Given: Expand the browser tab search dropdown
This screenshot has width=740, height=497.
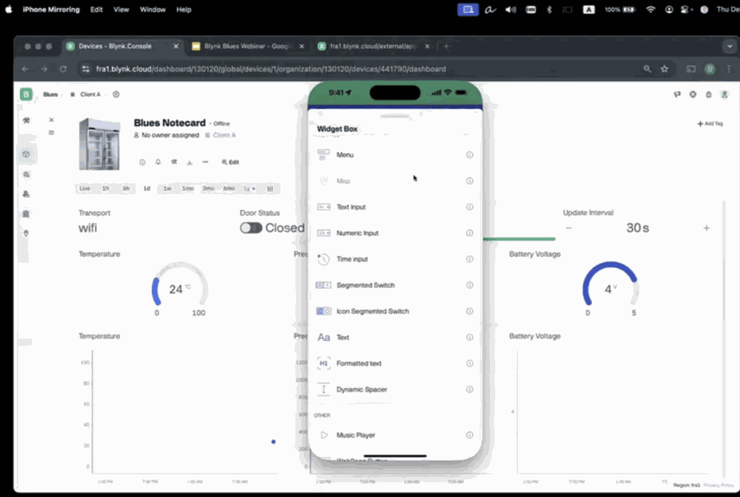Looking at the screenshot, I should click(730, 46).
